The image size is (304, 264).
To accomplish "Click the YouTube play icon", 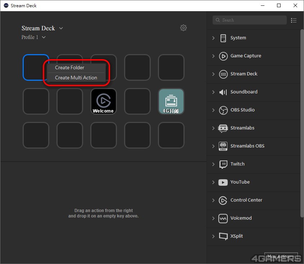I will coord(223,182).
